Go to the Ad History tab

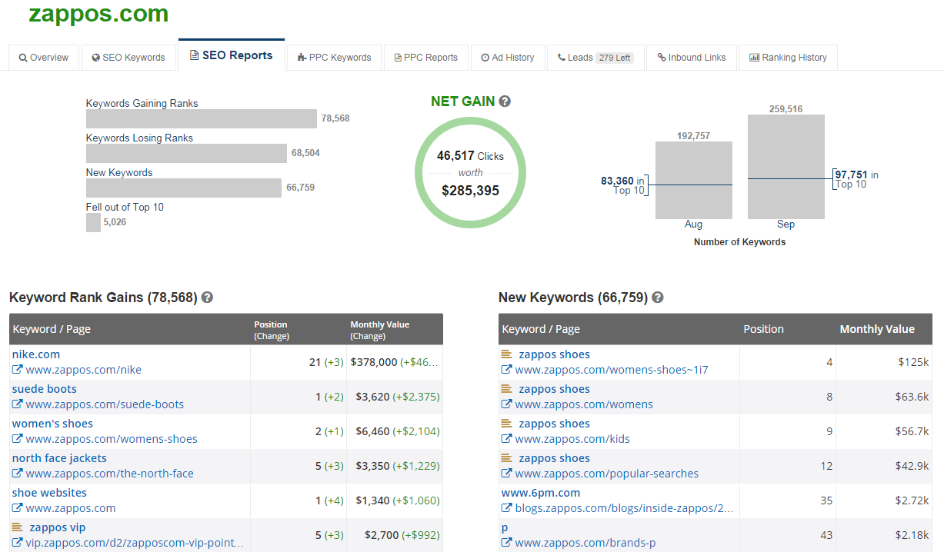[x=508, y=58]
